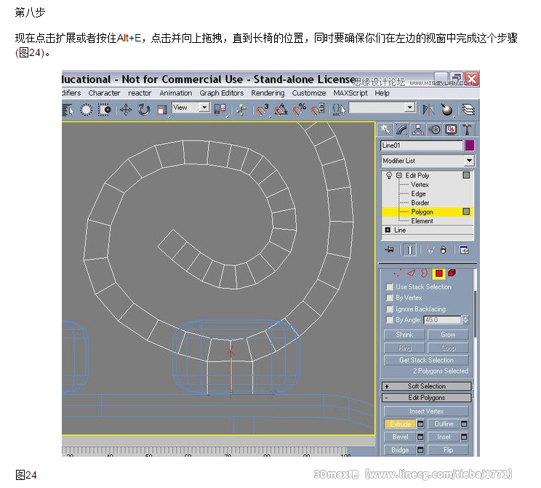Select Vertex sub-object dots icon
The width and height of the screenshot is (541, 488).
click(x=398, y=273)
